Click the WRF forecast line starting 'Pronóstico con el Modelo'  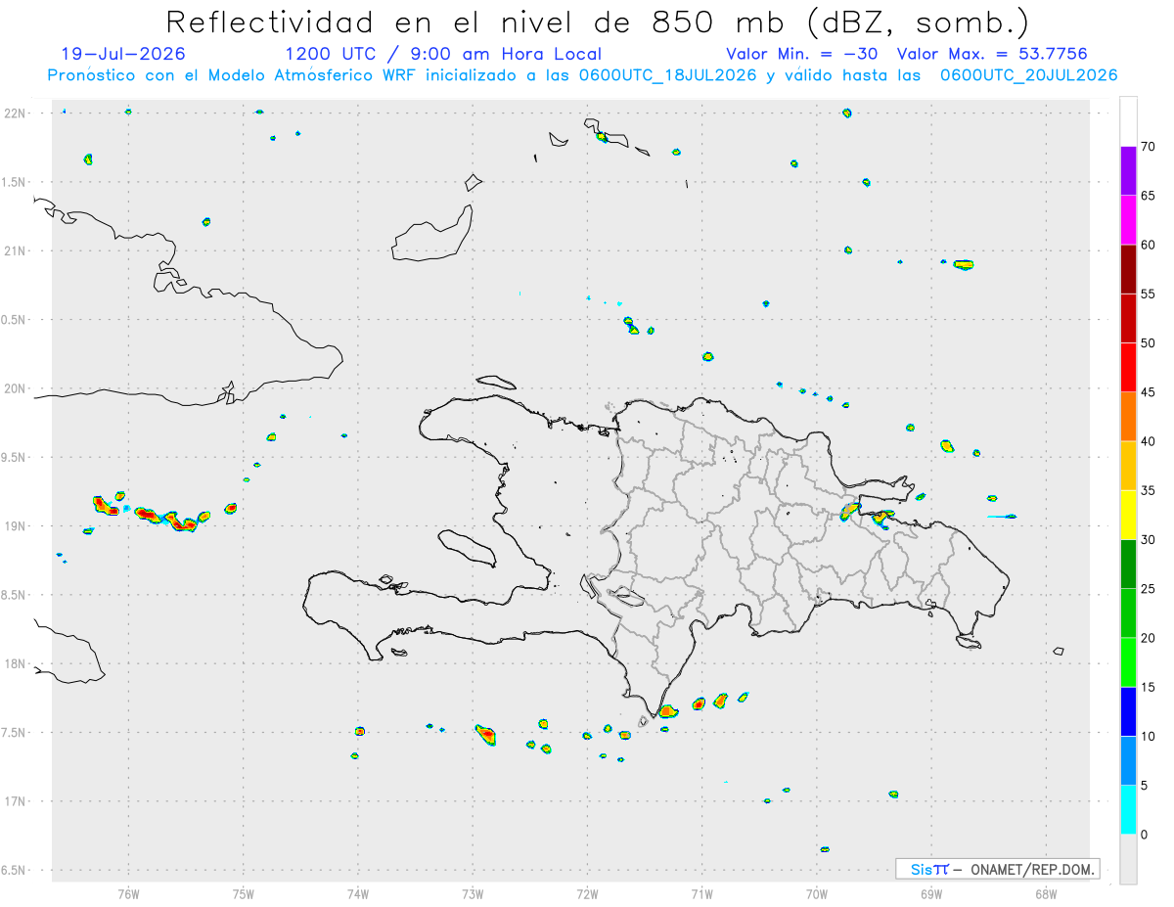[582, 74]
